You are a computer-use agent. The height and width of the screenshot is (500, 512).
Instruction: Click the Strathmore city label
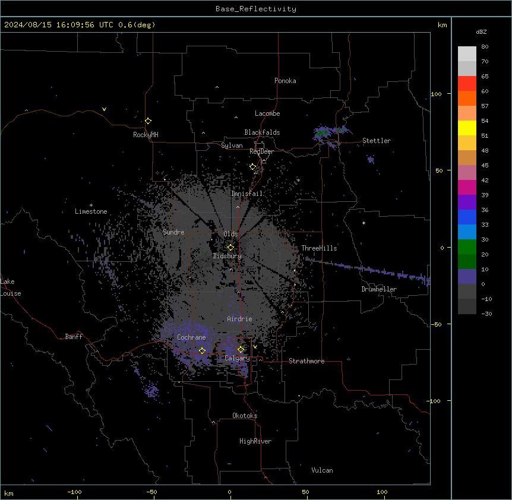click(x=306, y=361)
